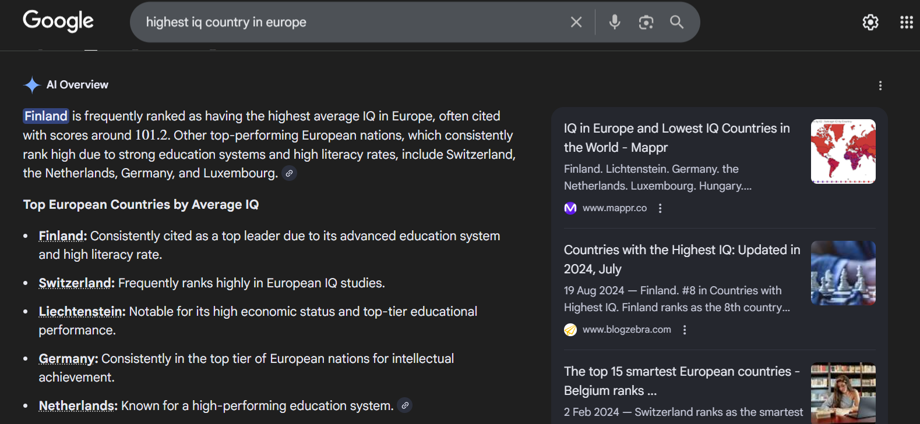Image resolution: width=920 pixels, height=424 pixels.
Task: Open Quick Settings gear icon
Action: (870, 22)
